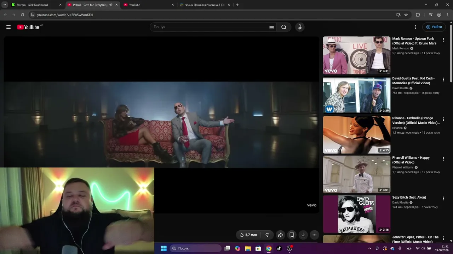The height and width of the screenshot is (254, 453).
Task: Open Uptown Funk video thumbnail
Action: (356, 55)
